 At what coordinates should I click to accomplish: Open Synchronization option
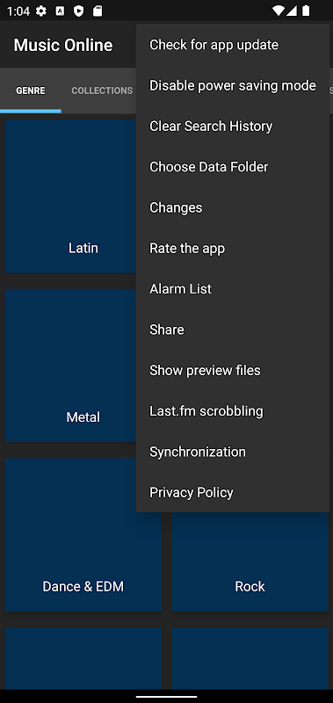point(233,452)
